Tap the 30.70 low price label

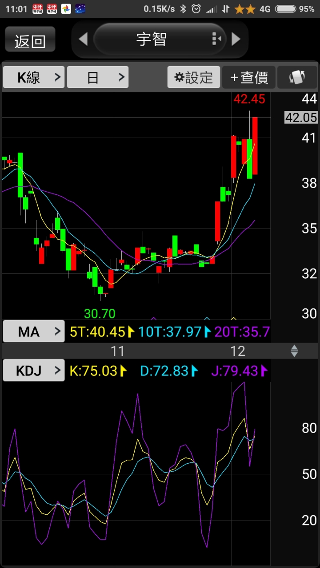[x=100, y=313]
